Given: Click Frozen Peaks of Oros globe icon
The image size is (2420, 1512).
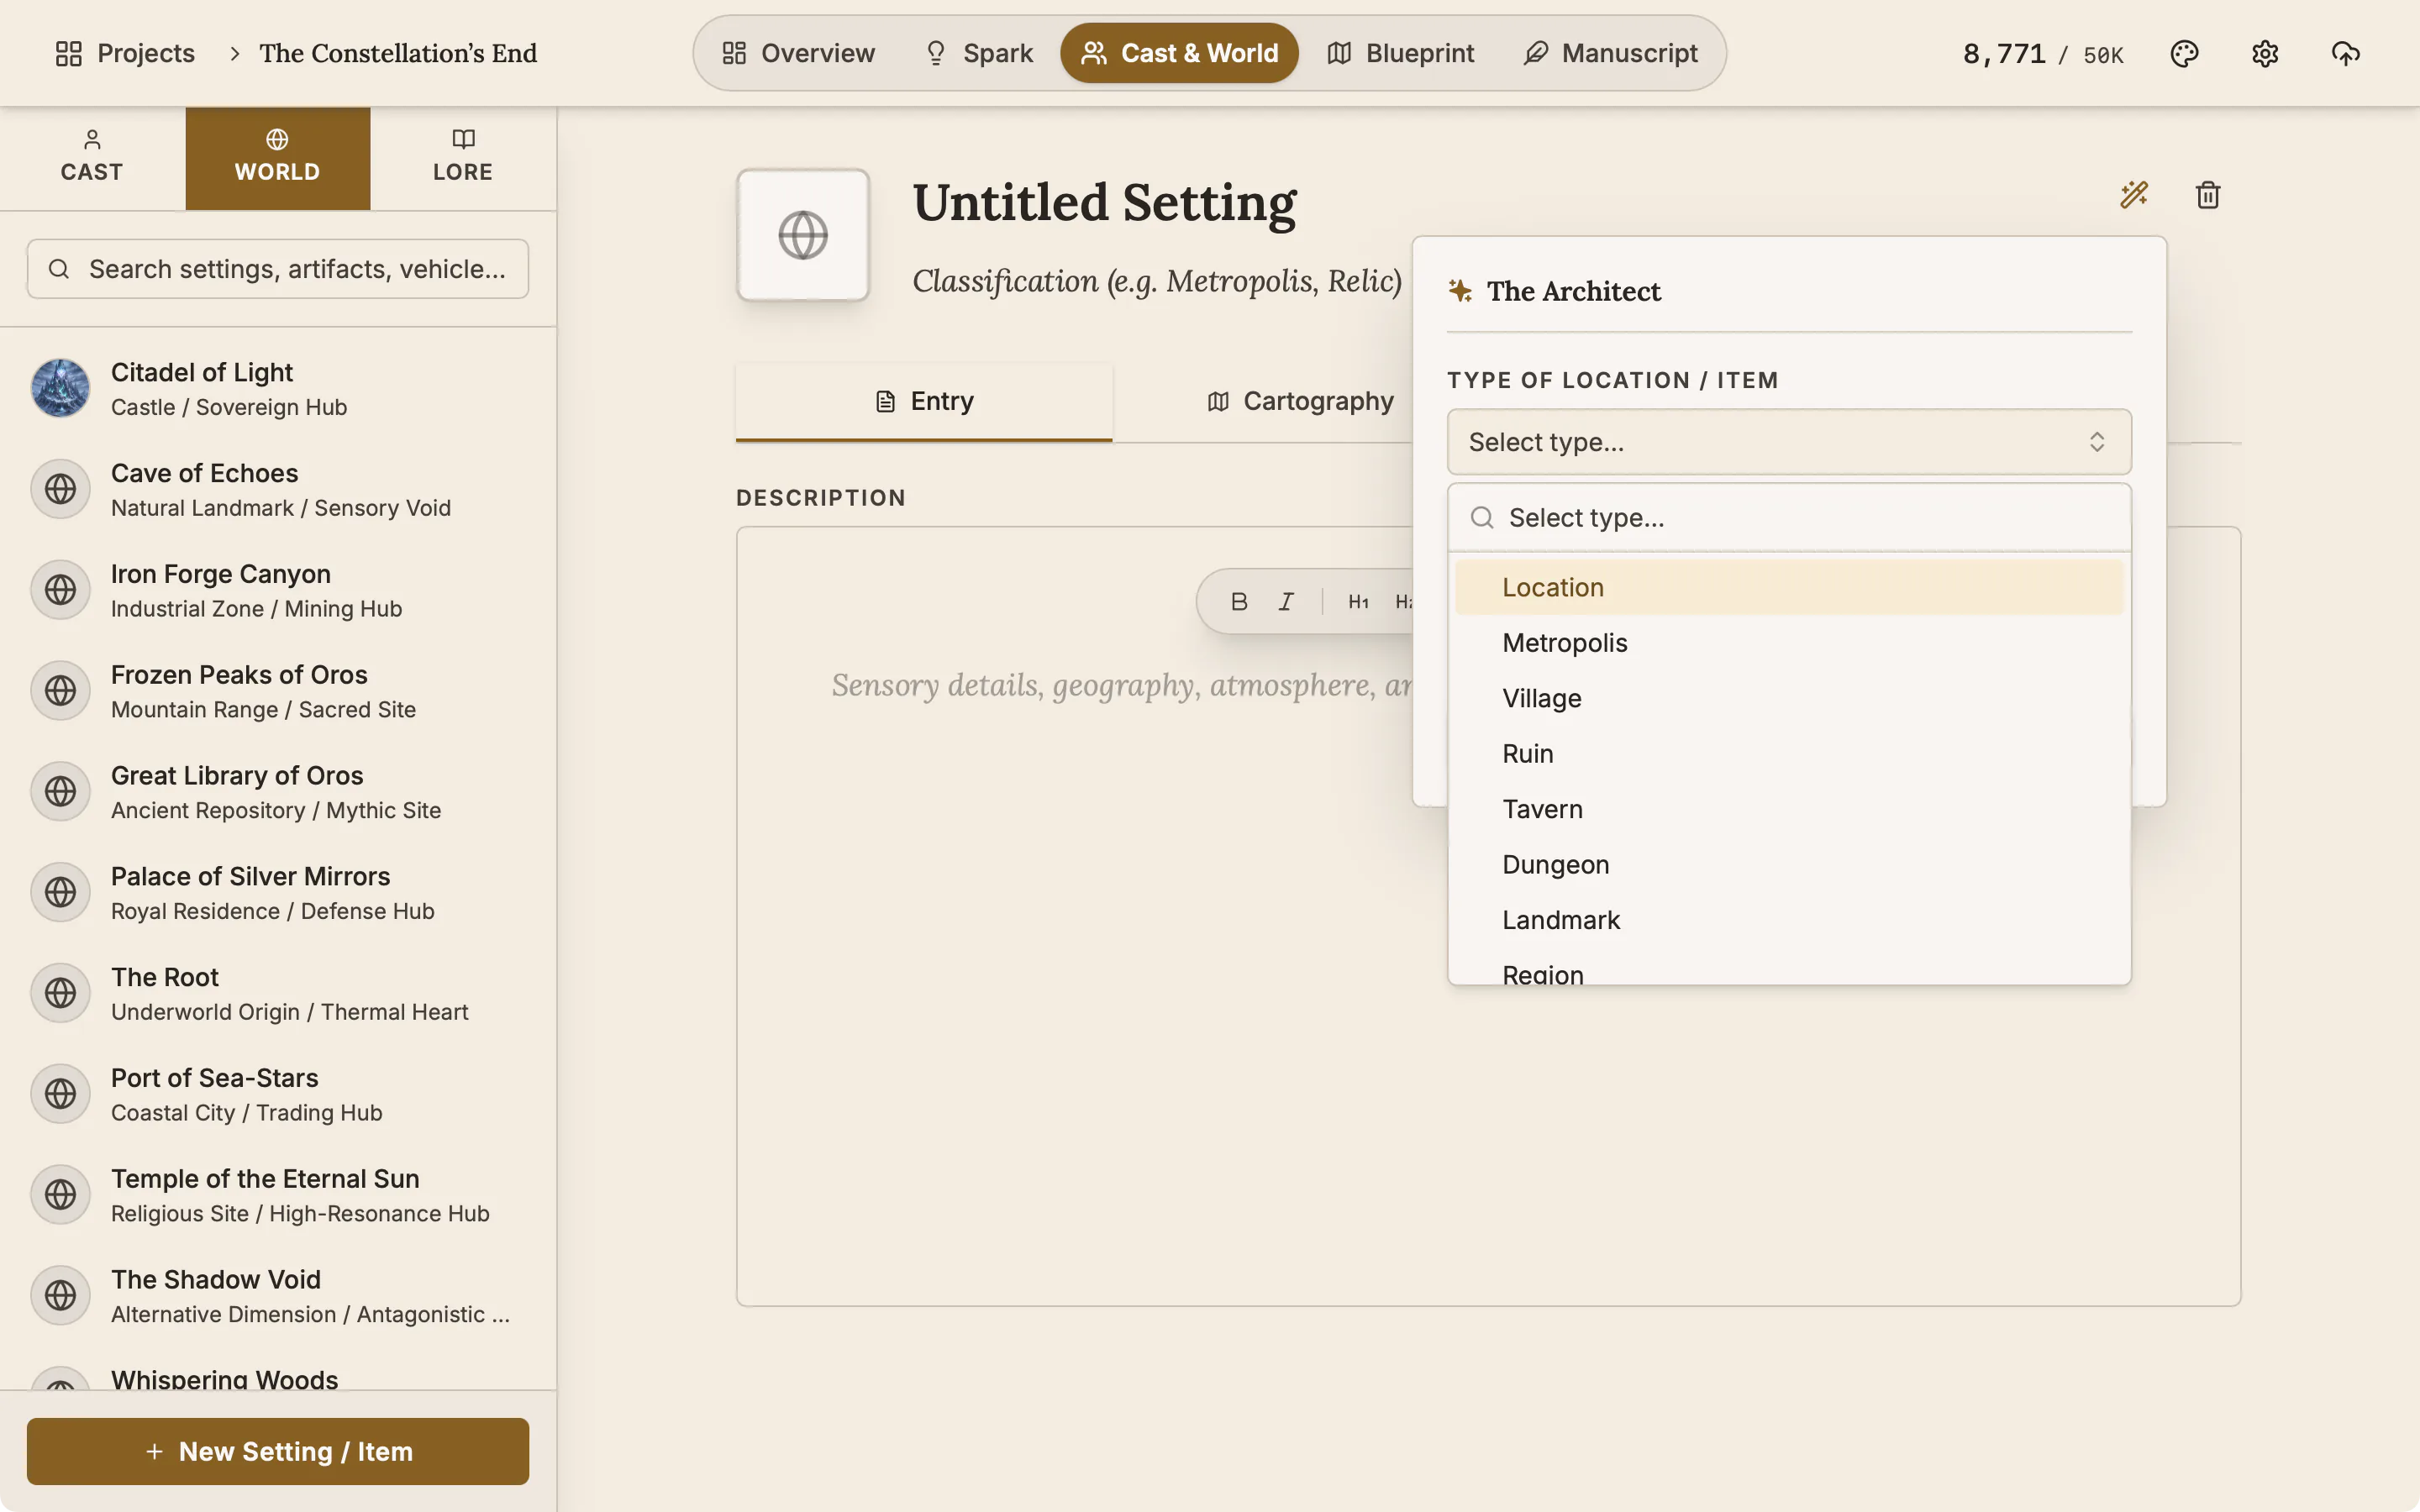Looking at the screenshot, I should pyautogui.click(x=60, y=691).
